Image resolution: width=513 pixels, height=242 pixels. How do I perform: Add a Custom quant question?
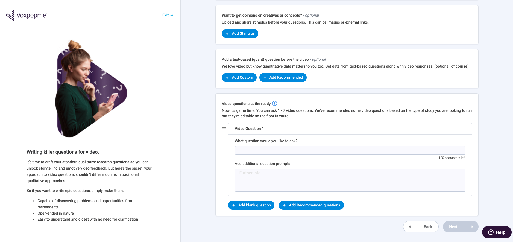[239, 77]
